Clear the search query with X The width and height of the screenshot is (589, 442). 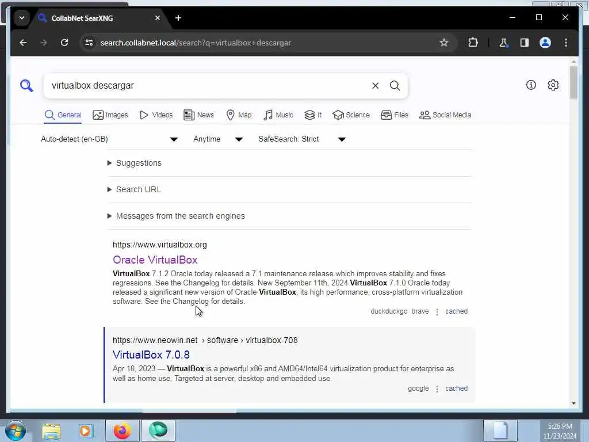(375, 86)
